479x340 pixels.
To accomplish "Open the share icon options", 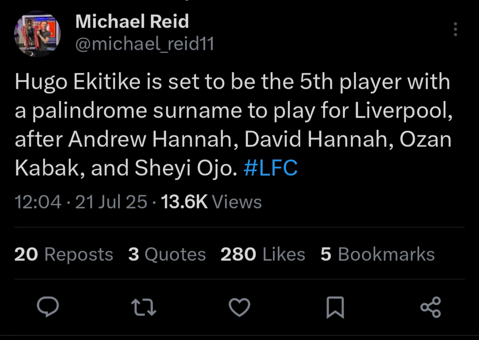I will pyautogui.click(x=431, y=307).
